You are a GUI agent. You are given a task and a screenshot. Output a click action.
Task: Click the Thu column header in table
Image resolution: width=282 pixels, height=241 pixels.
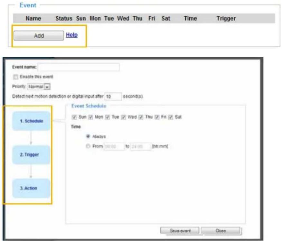(x=137, y=18)
